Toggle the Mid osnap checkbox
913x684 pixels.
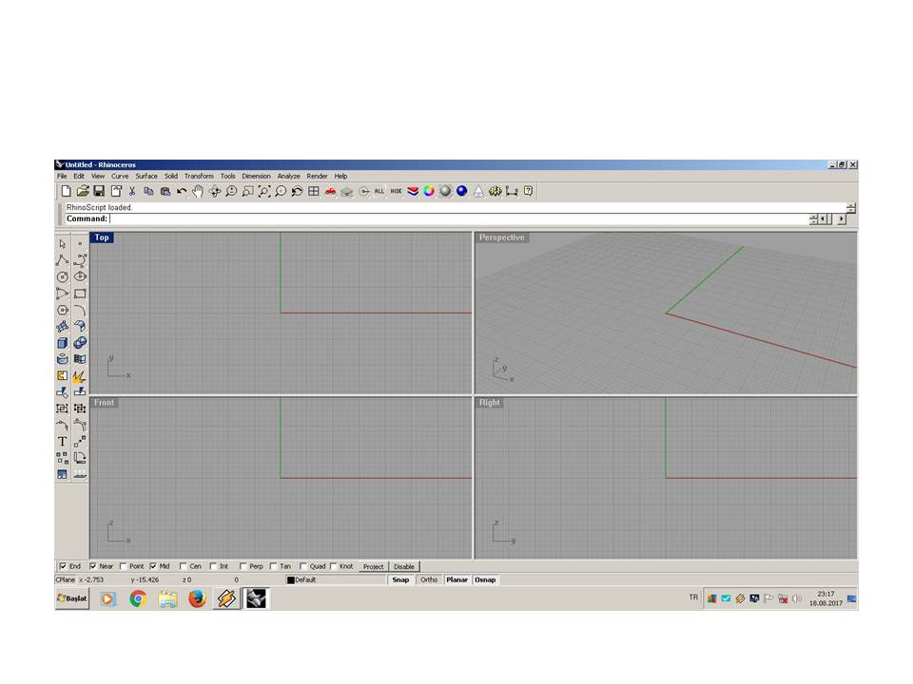(x=152, y=566)
